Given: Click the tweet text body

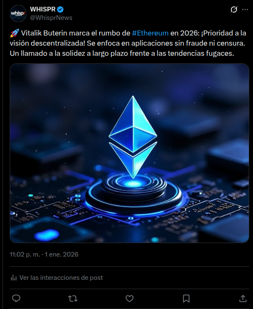Looking at the screenshot, I should (x=128, y=43).
